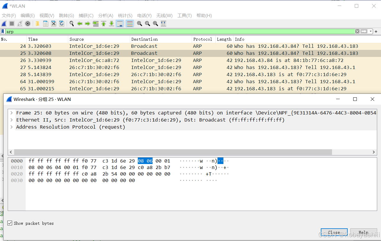This screenshot has height=241, width=381.
Task: Clear the arp display filter
Action: click(x=357, y=31)
